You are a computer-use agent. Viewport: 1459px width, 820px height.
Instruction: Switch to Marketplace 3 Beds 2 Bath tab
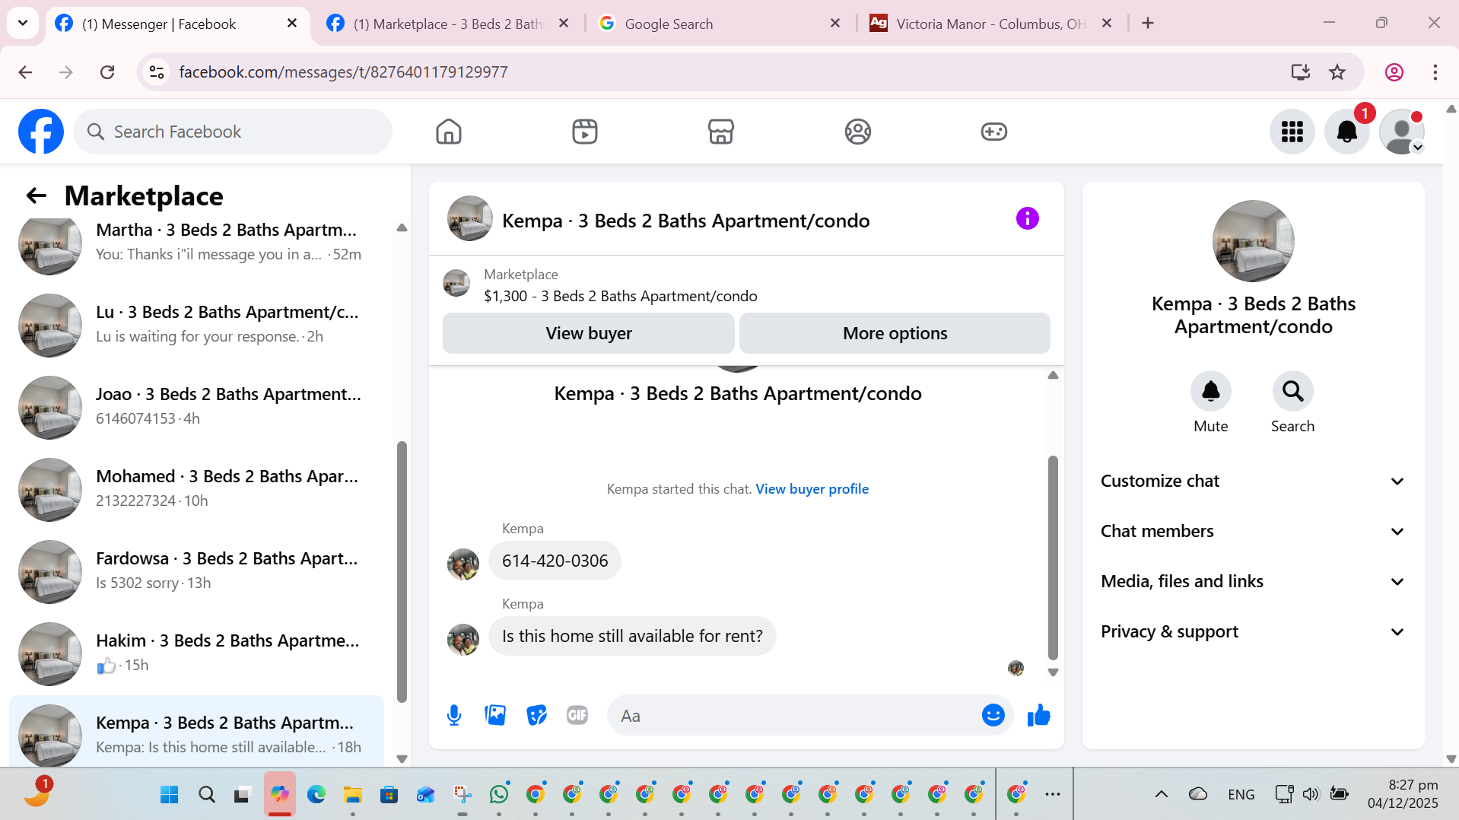click(449, 24)
